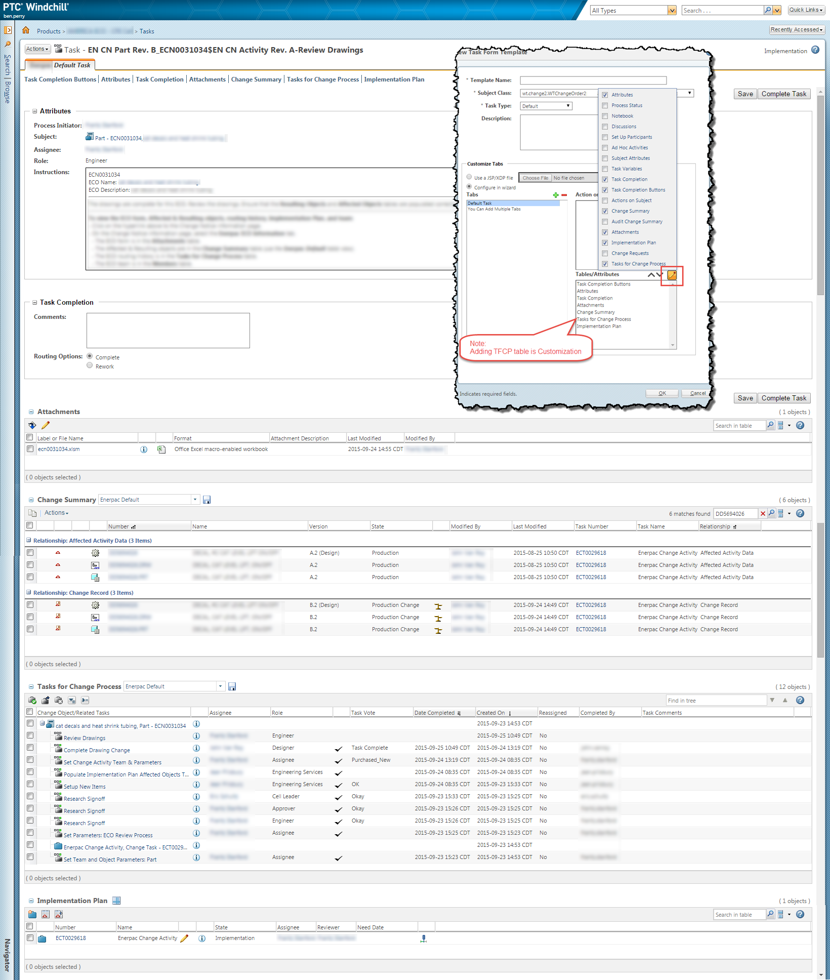Click the Choose File button
830x980 pixels.
535,178
